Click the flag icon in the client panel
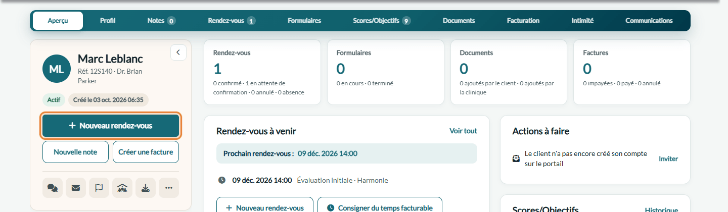The width and height of the screenshot is (728, 212). tap(99, 188)
